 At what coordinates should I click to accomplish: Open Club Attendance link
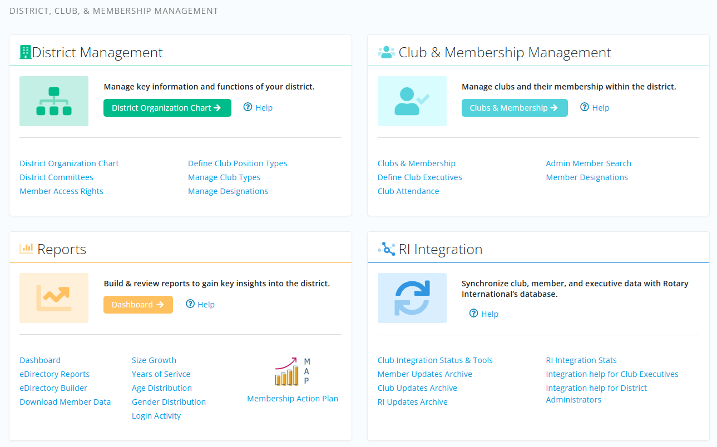click(x=408, y=191)
